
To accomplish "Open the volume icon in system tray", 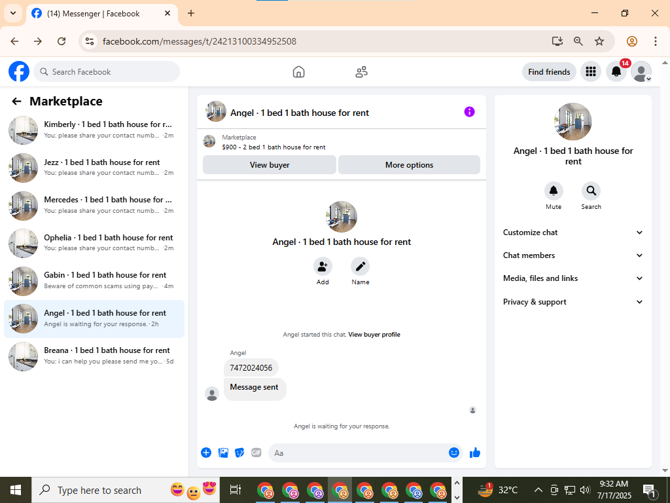I will point(586,490).
